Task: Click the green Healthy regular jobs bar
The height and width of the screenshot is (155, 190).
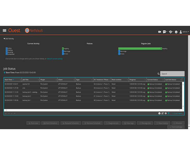Action: click(x=140, y=49)
